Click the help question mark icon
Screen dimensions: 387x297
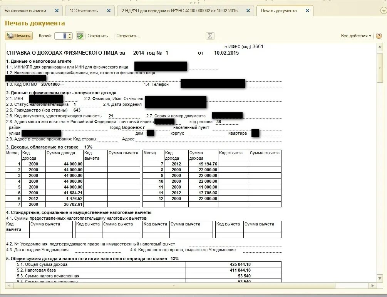[379, 36]
